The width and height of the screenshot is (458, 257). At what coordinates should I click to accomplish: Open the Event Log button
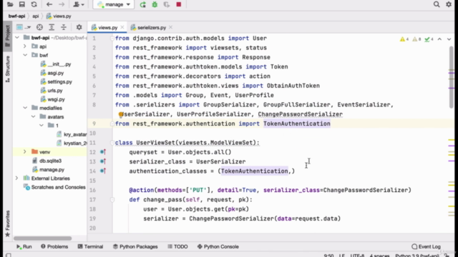pos(426,246)
